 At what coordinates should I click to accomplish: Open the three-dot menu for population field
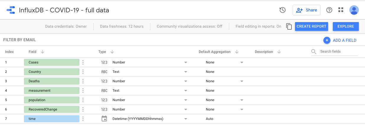[83, 100]
